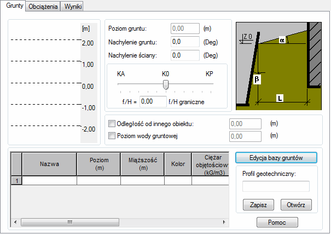
Task: Open the Obciążenia tab
Action: pyautogui.click(x=43, y=7)
